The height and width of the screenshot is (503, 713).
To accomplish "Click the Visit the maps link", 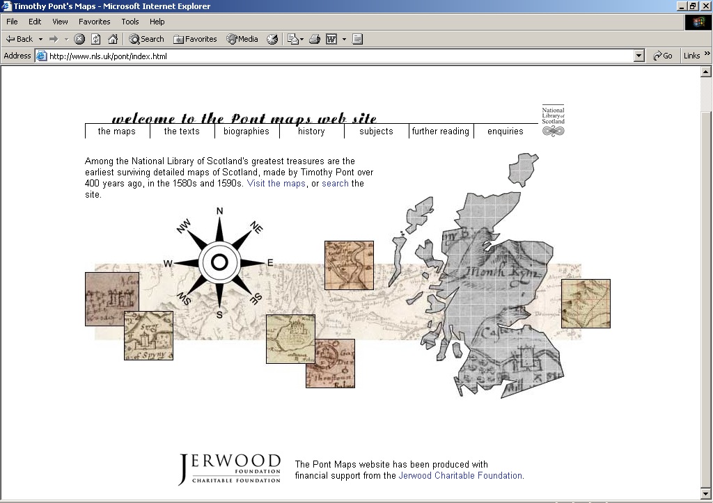I will [276, 183].
